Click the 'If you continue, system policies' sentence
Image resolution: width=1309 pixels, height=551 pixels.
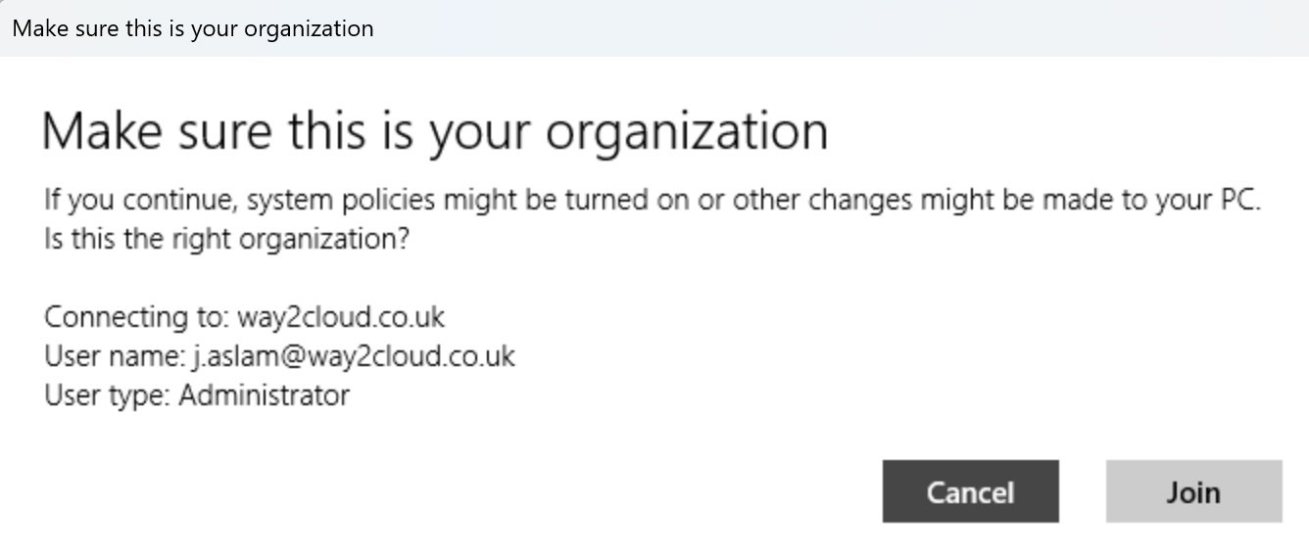(x=653, y=202)
